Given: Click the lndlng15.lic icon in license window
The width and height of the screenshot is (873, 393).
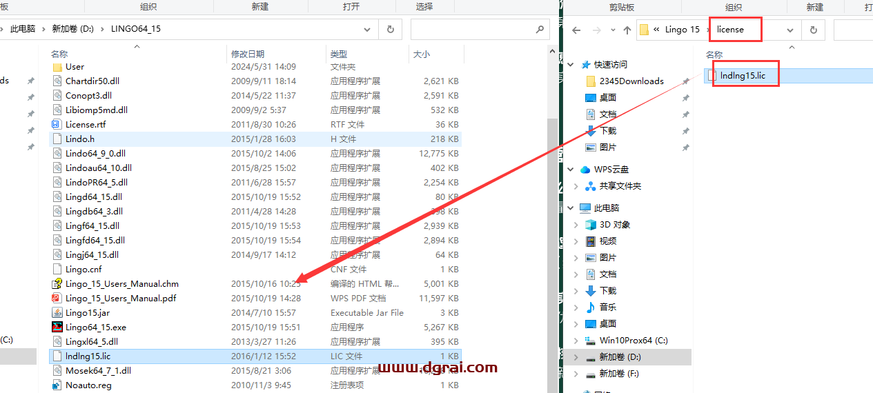Looking at the screenshot, I should pyautogui.click(x=712, y=76).
